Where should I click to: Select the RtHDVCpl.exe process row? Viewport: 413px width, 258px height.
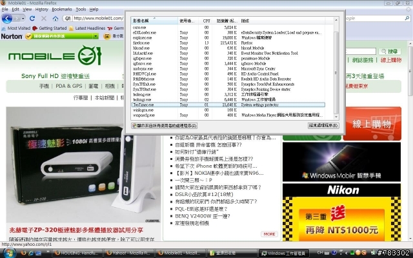[228, 74]
